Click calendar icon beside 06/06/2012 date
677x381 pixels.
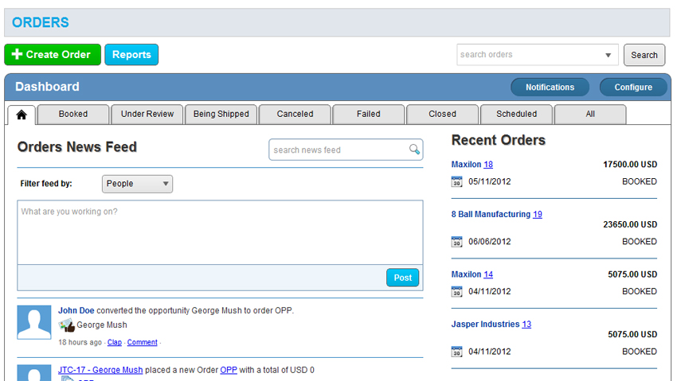(x=457, y=242)
